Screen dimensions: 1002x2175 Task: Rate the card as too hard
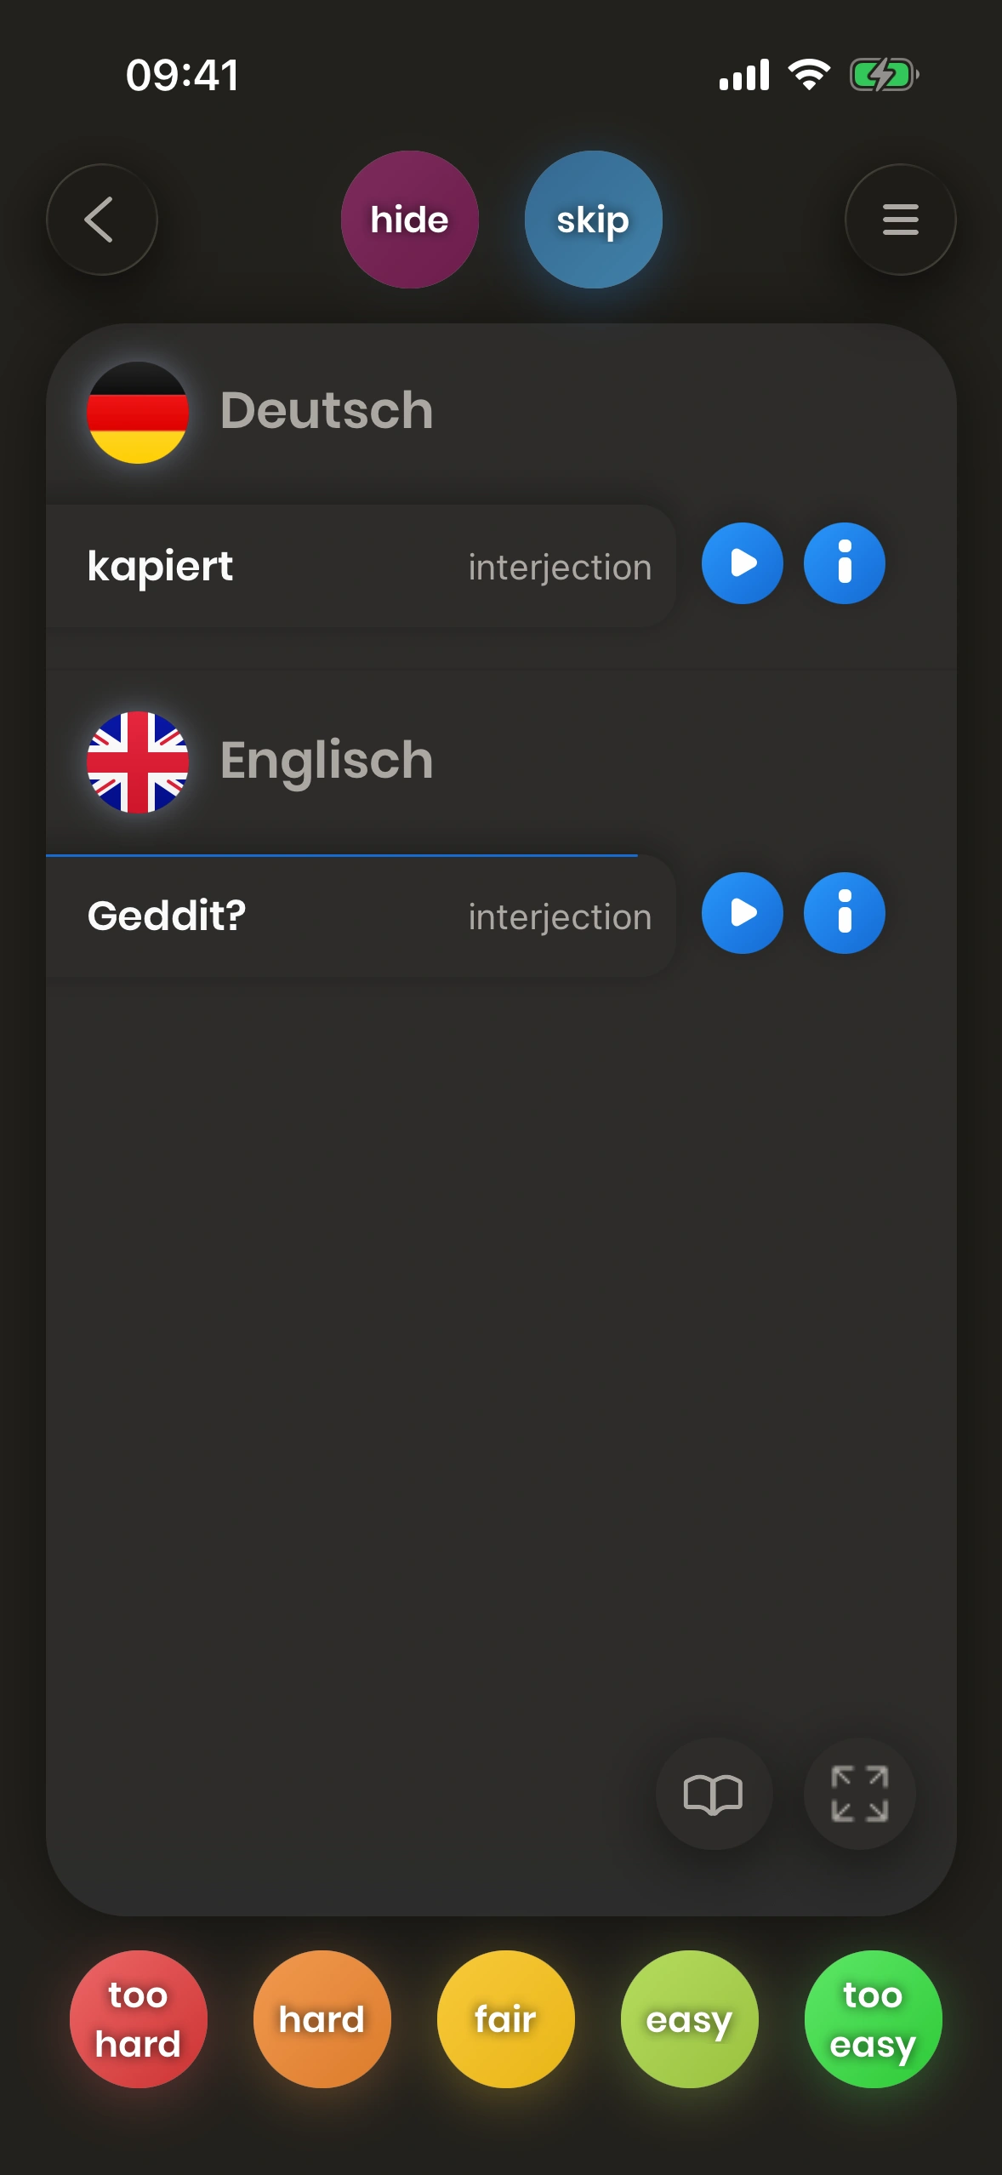click(x=138, y=2018)
